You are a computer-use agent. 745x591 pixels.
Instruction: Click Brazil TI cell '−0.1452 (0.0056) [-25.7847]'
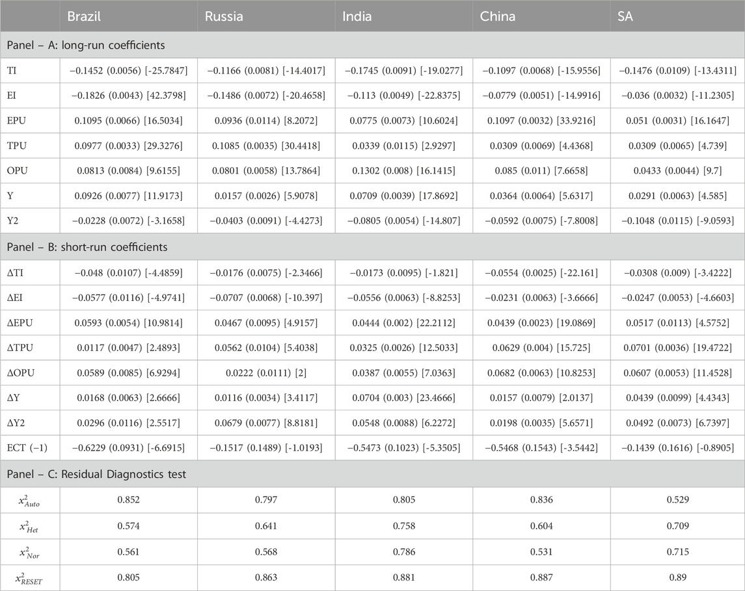tap(128, 70)
